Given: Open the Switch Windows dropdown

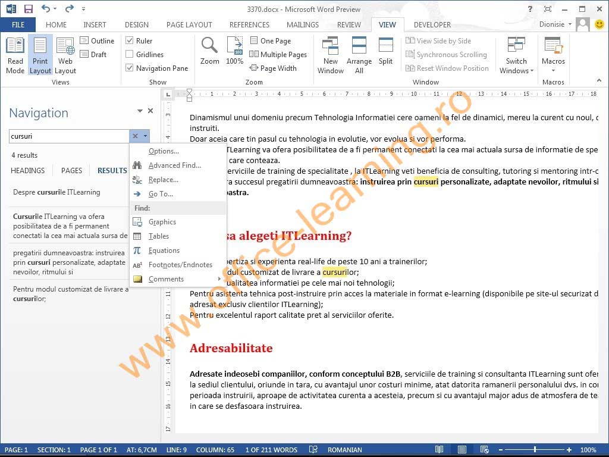Looking at the screenshot, I should (x=516, y=55).
